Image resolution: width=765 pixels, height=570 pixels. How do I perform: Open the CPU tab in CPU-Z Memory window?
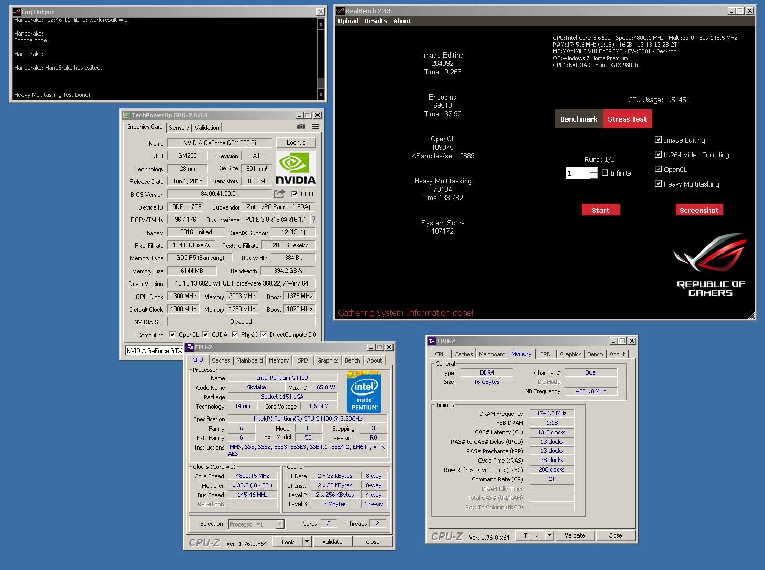point(441,354)
